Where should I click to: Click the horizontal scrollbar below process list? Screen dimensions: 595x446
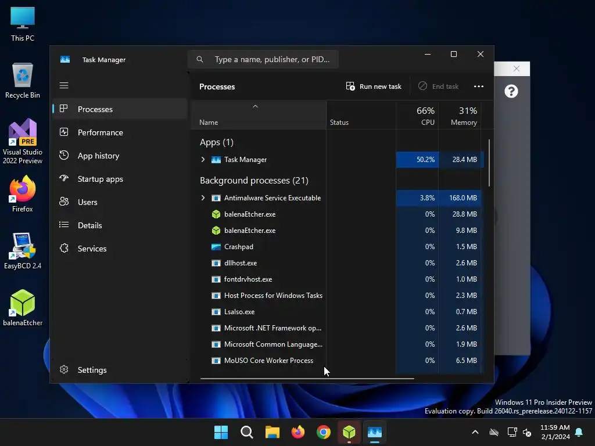[307, 378]
